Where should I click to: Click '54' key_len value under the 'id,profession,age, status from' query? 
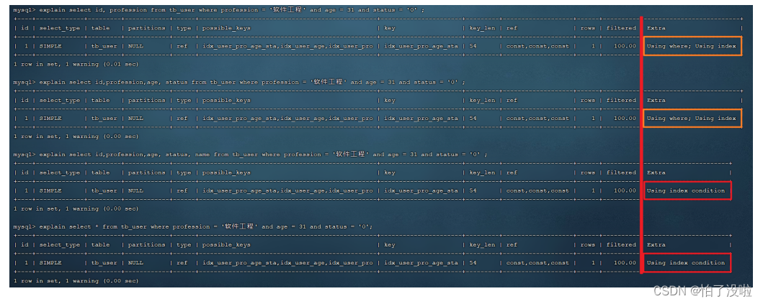[473, 119]
